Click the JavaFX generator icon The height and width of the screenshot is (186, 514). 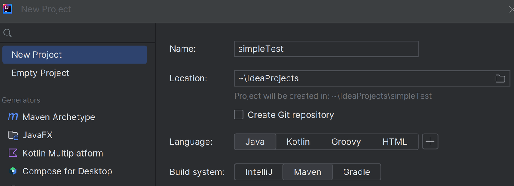(13, 135)
